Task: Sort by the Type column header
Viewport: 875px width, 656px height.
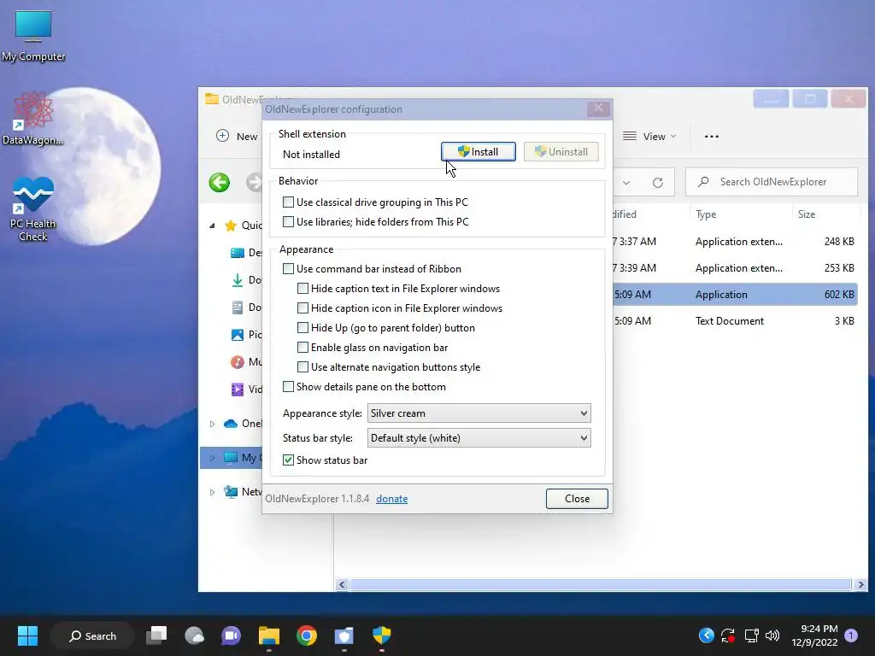Action: pyautogui.click(x=706, y=214)
